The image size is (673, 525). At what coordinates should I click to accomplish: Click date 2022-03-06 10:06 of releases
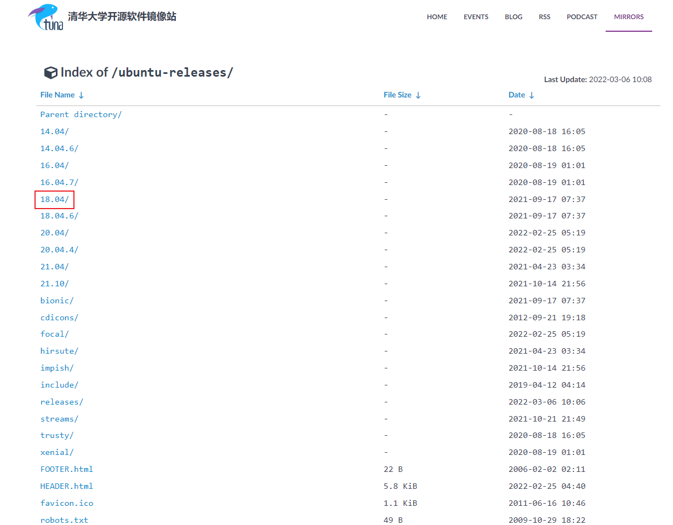coord(547,402)
